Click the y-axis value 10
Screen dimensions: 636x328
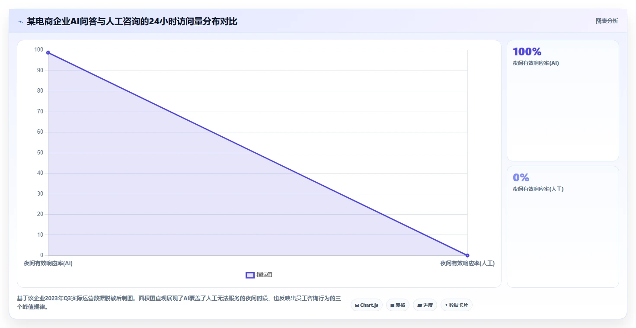tap(40, 235)
